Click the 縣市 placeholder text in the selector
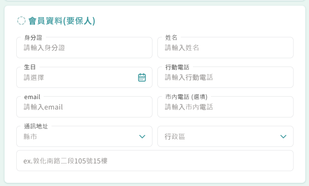This screenshot has height=186, width=309. point(30,137)
